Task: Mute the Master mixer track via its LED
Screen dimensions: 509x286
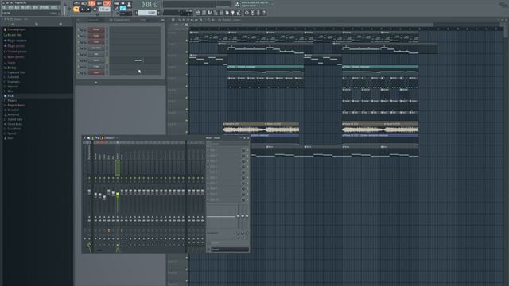Action: pos(89,178)
